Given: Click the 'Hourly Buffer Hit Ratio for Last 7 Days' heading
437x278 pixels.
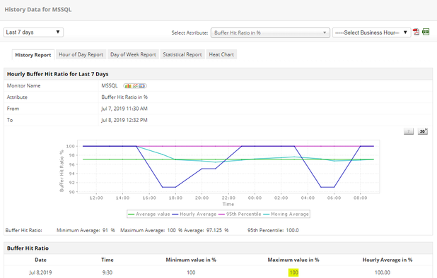Looking at the screenshot, I should click(58, 74).
